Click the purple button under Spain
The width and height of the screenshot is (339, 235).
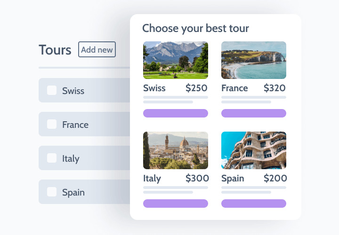tap(253, 204)
